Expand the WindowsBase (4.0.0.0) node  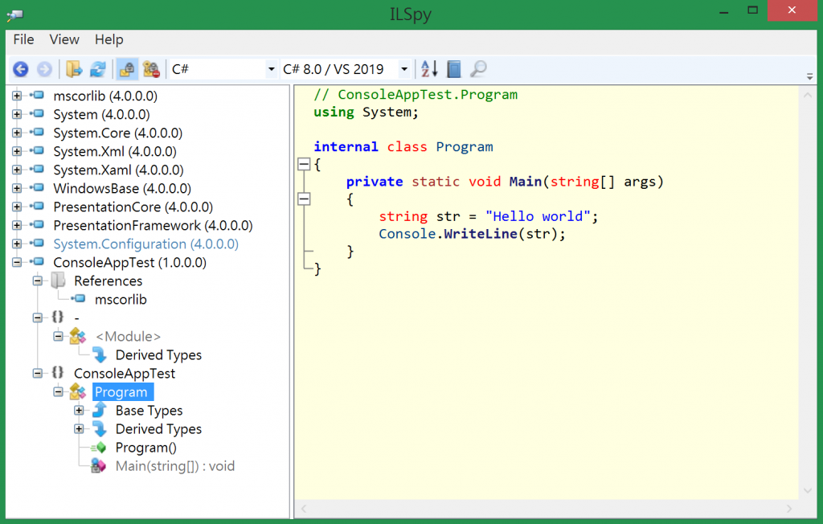point(17,188)
